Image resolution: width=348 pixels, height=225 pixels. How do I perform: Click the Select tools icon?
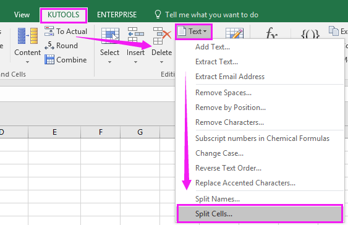[110, 35]
